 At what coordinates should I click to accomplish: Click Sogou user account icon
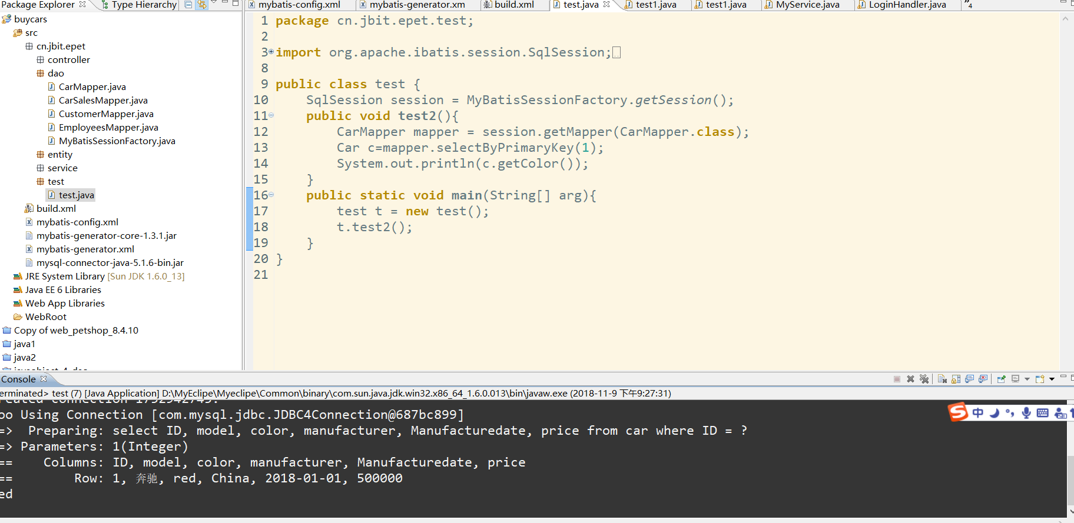[x=1060, y=413]
